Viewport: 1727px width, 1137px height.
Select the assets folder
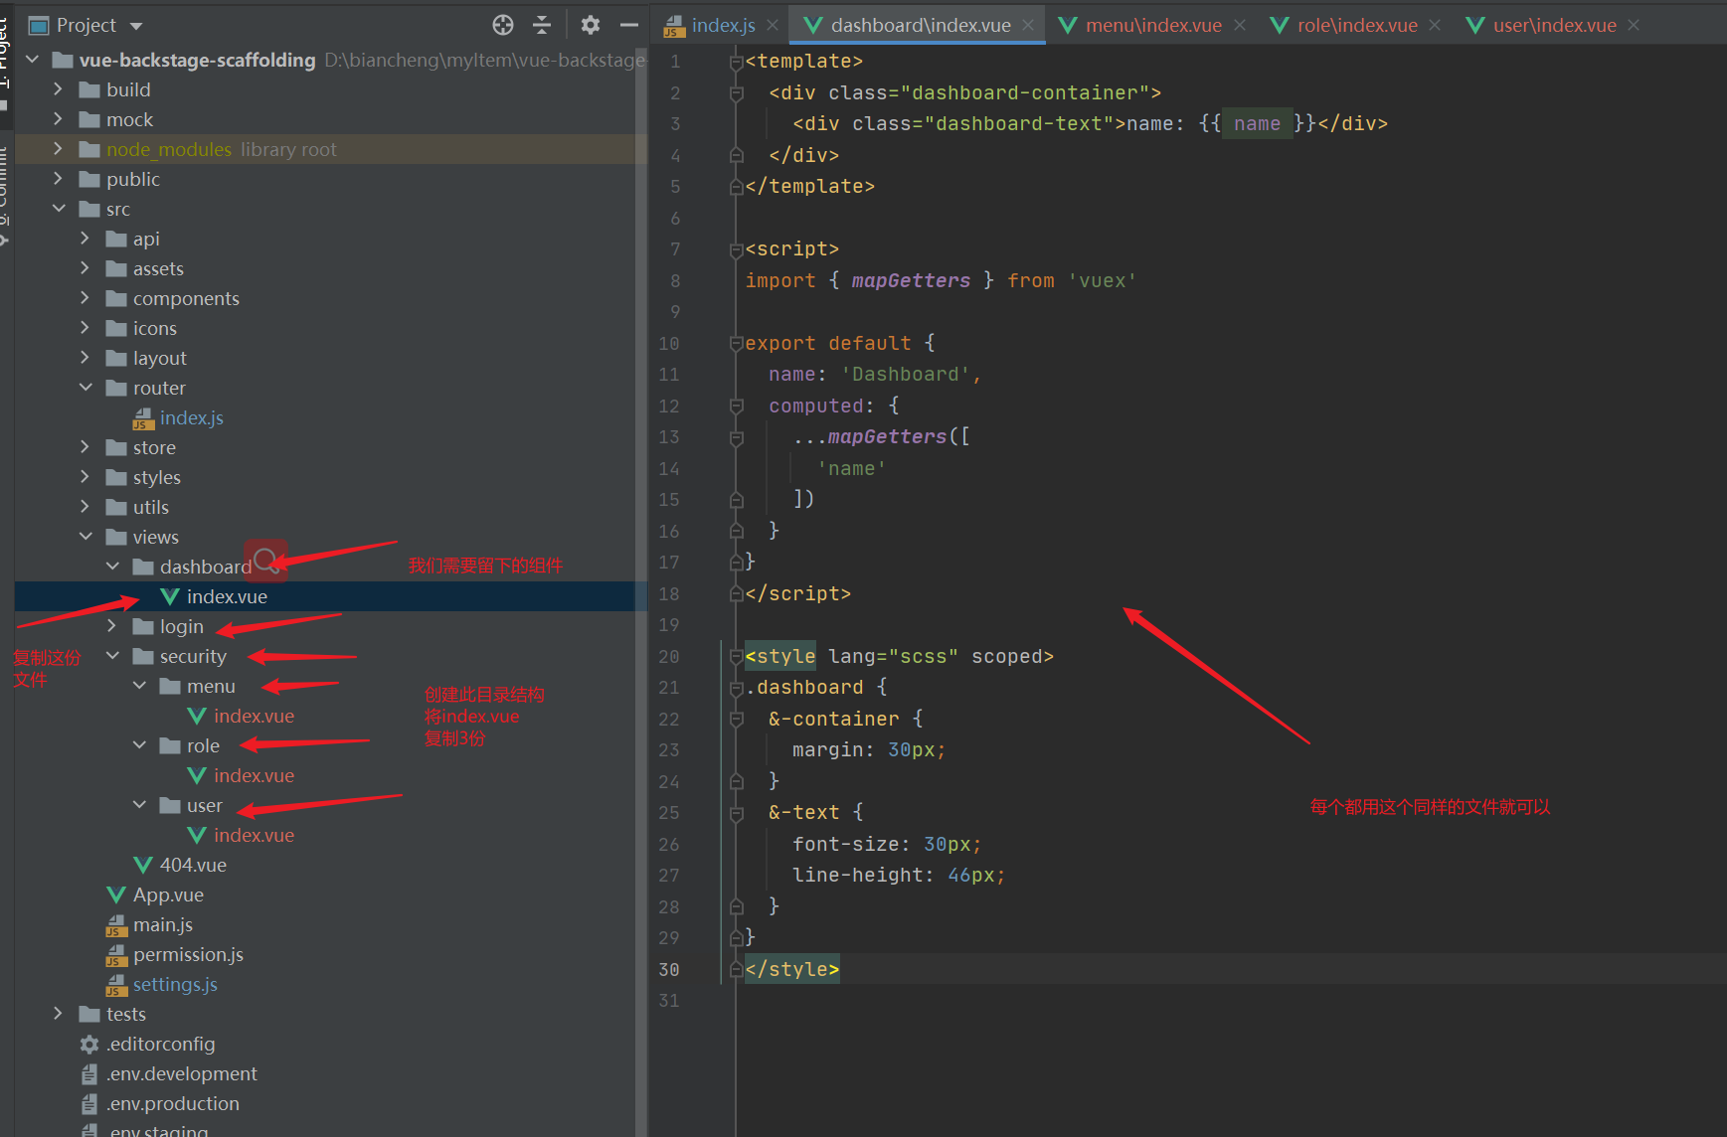[158, 268]
